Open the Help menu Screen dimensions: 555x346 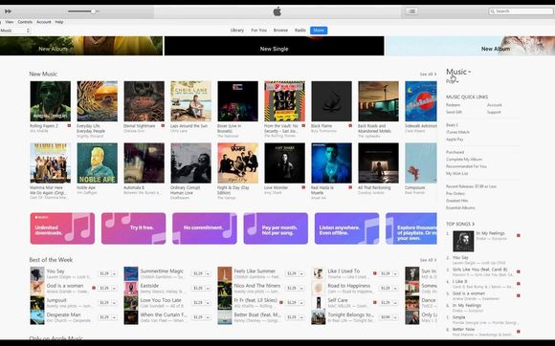59,22
